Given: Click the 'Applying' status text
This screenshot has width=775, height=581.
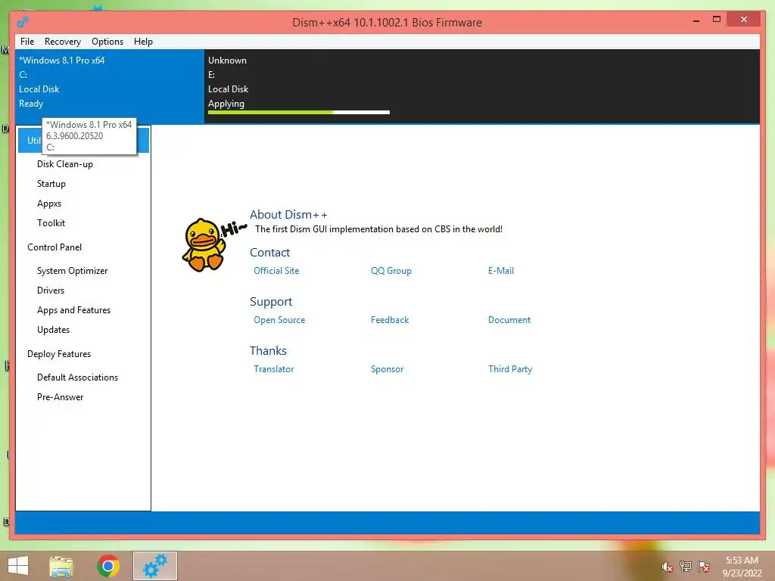Looking at the screenshot, I should tap(226, 104).
